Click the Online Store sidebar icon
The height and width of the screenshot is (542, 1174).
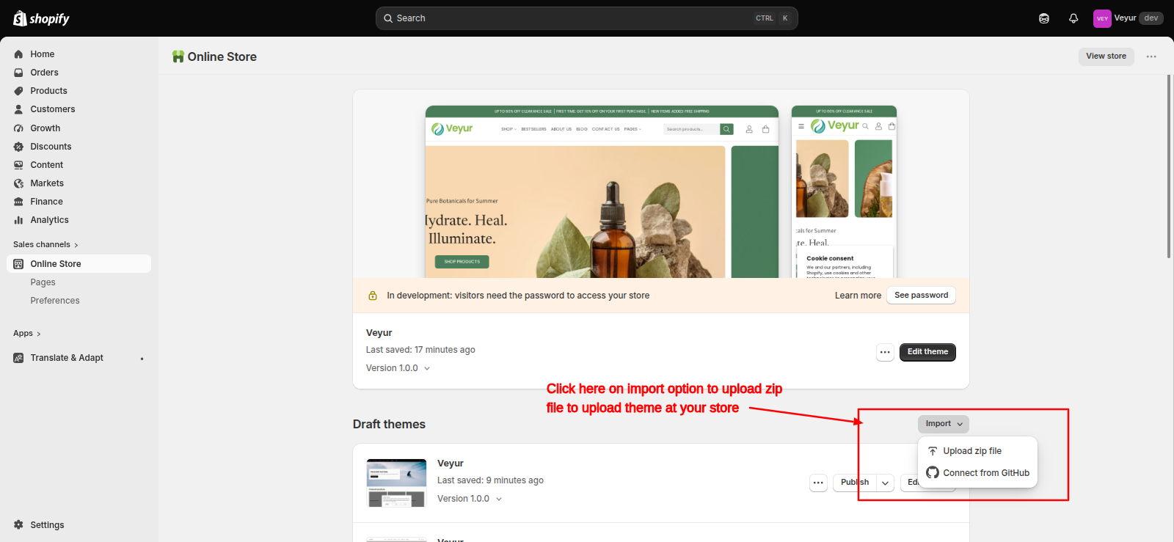[18, 264]
